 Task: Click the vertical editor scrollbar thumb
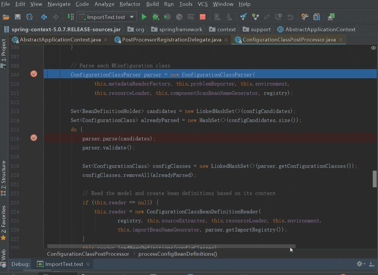click(374, 179)
